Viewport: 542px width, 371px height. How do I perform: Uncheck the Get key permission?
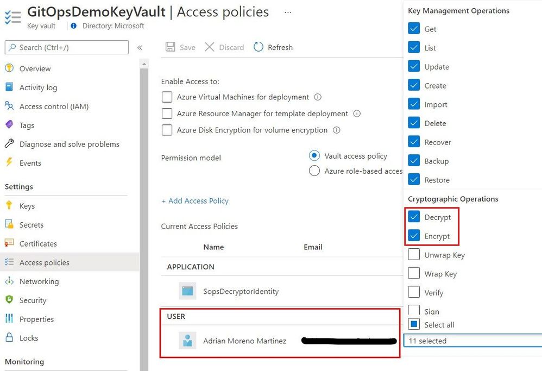pyautogui.click(x=414, y=28)
